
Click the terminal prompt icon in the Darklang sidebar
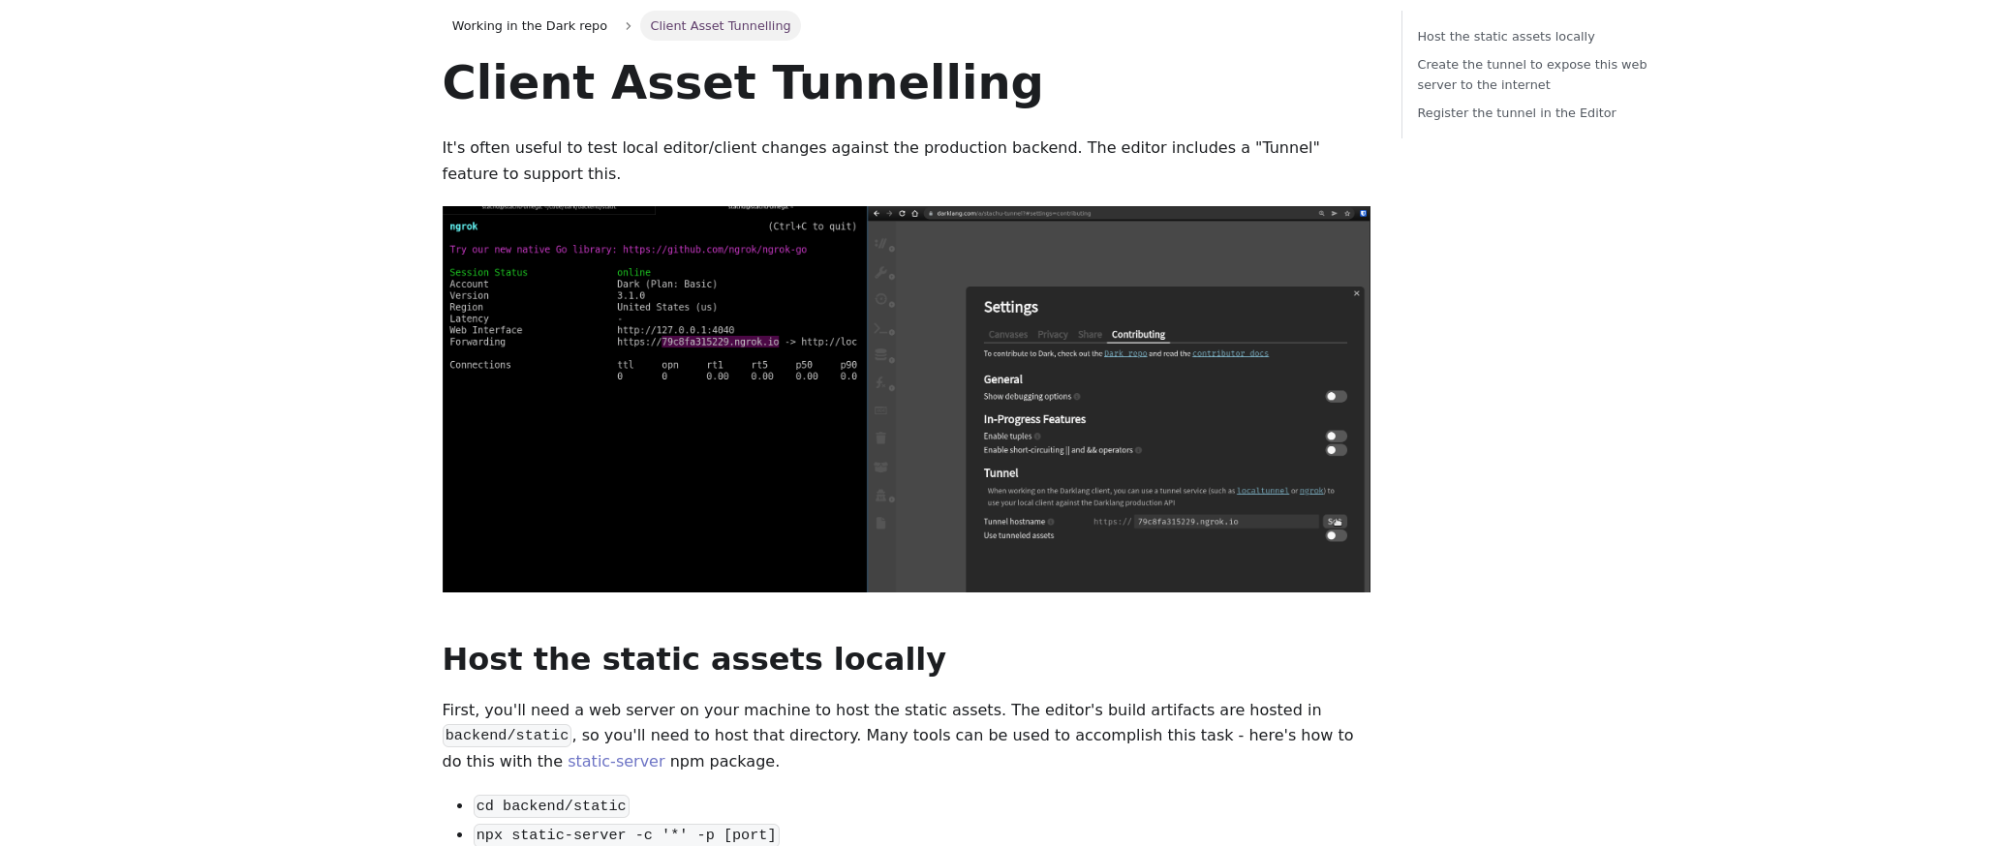pyautogui.click(x=880, y=328)
